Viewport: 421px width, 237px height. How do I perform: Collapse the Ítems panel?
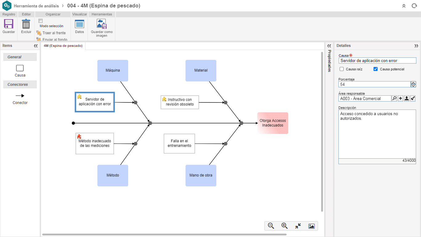click(36, 46)
